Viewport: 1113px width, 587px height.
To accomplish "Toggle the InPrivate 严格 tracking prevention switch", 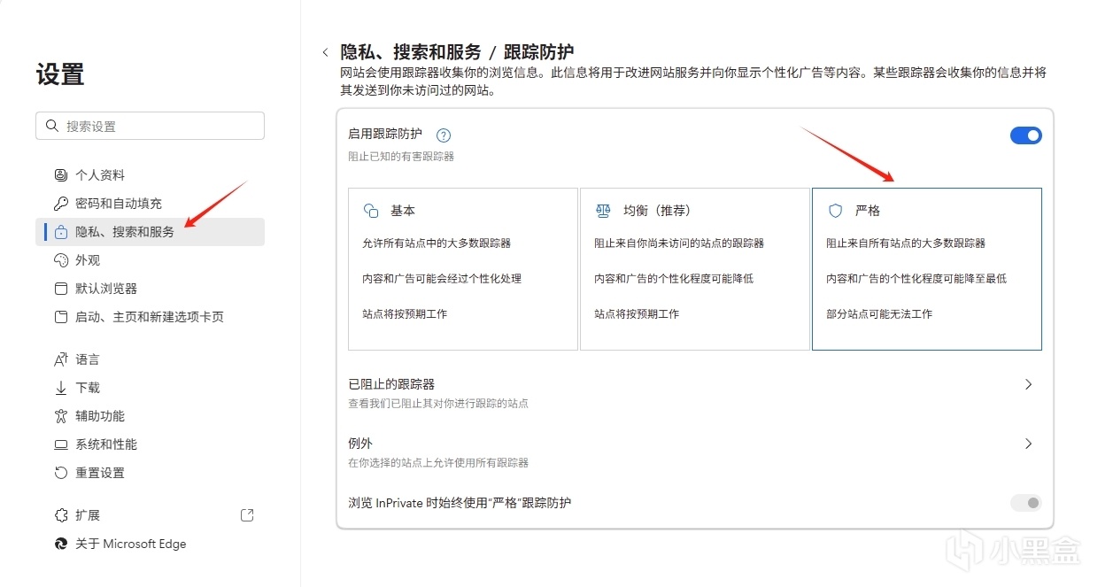I will [1025, 503].
